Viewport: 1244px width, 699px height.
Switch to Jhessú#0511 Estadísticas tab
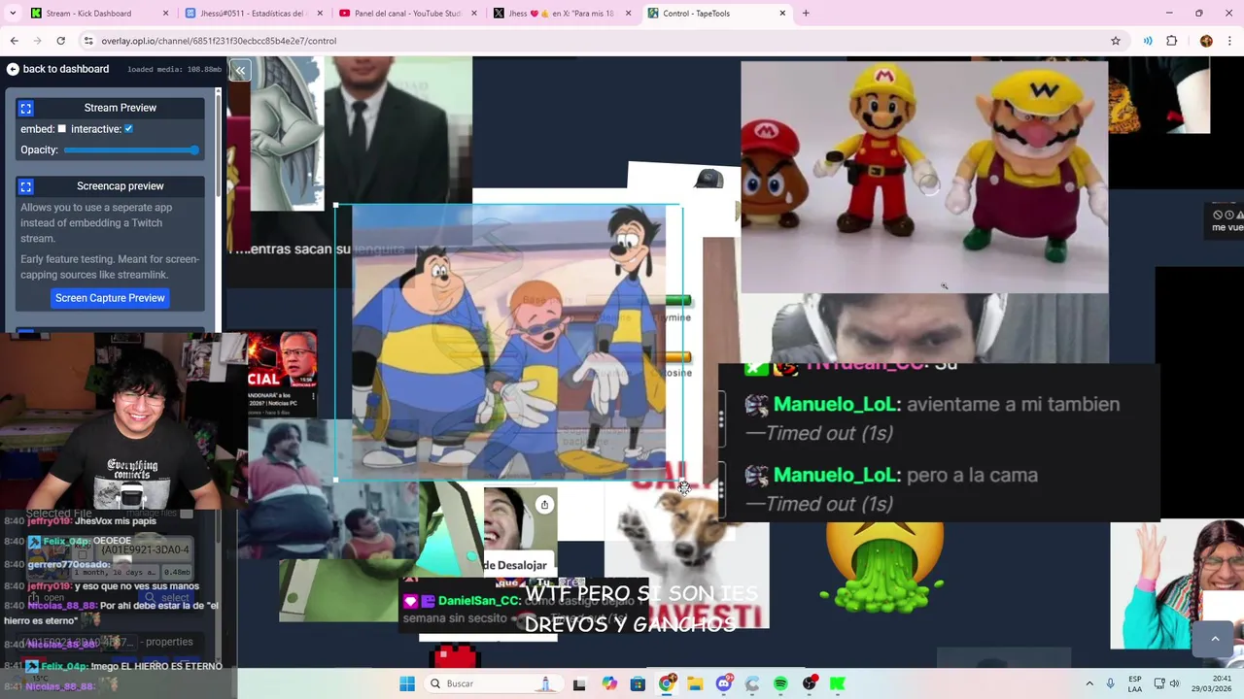(x=255, y=14)
